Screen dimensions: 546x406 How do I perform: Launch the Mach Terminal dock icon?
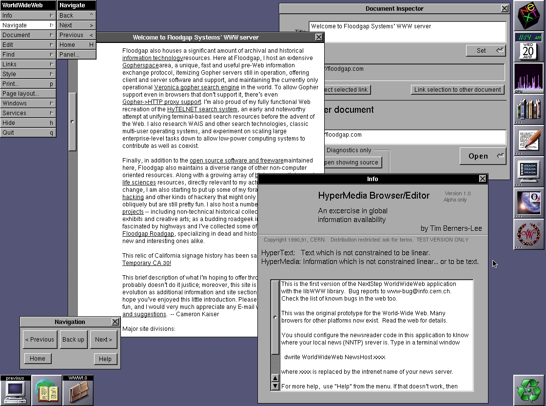(528, 171)
